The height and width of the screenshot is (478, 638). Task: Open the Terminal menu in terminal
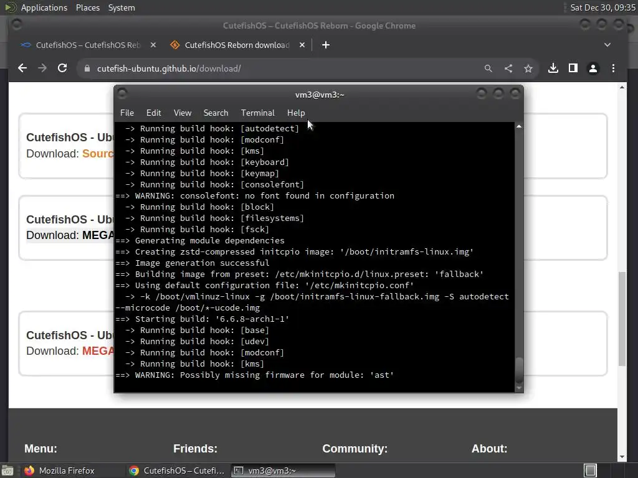point(257,113)
